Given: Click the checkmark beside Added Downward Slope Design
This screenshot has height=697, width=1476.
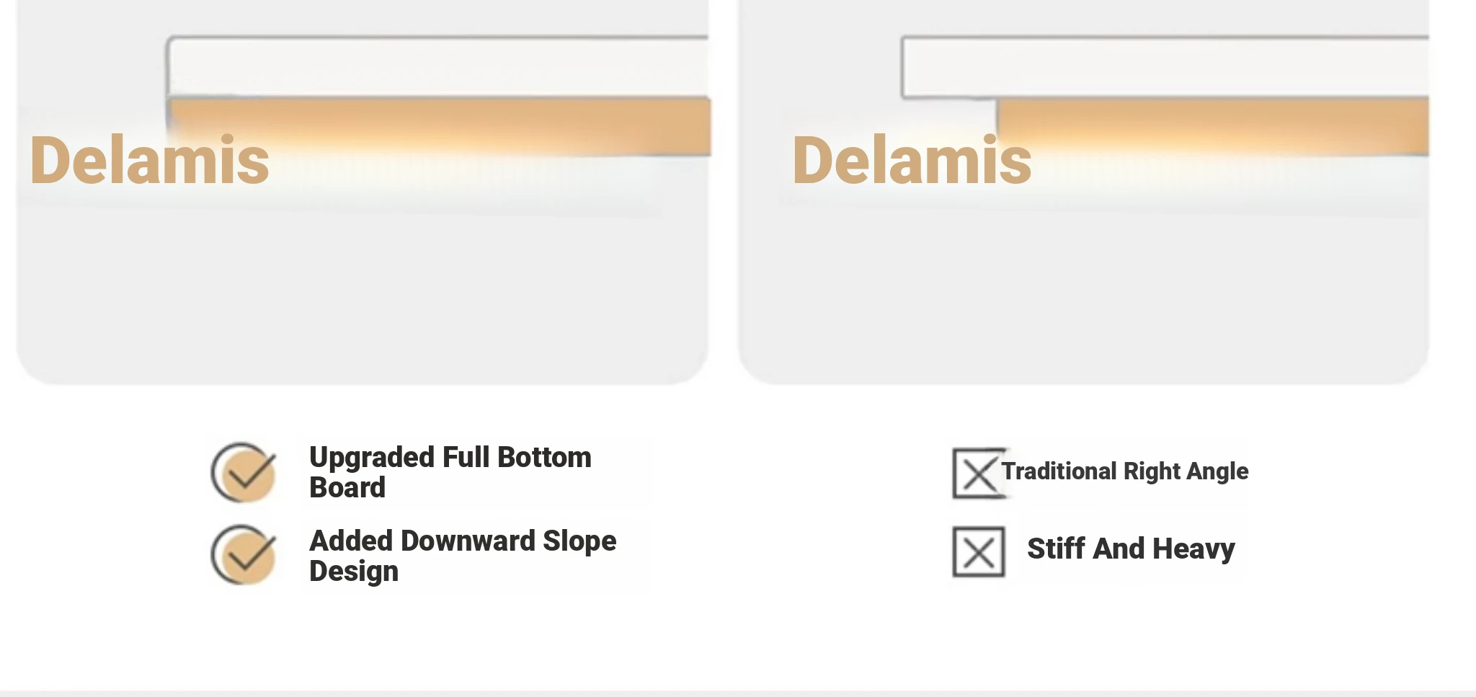Looking at the screenshot, I should pos(244,554).
